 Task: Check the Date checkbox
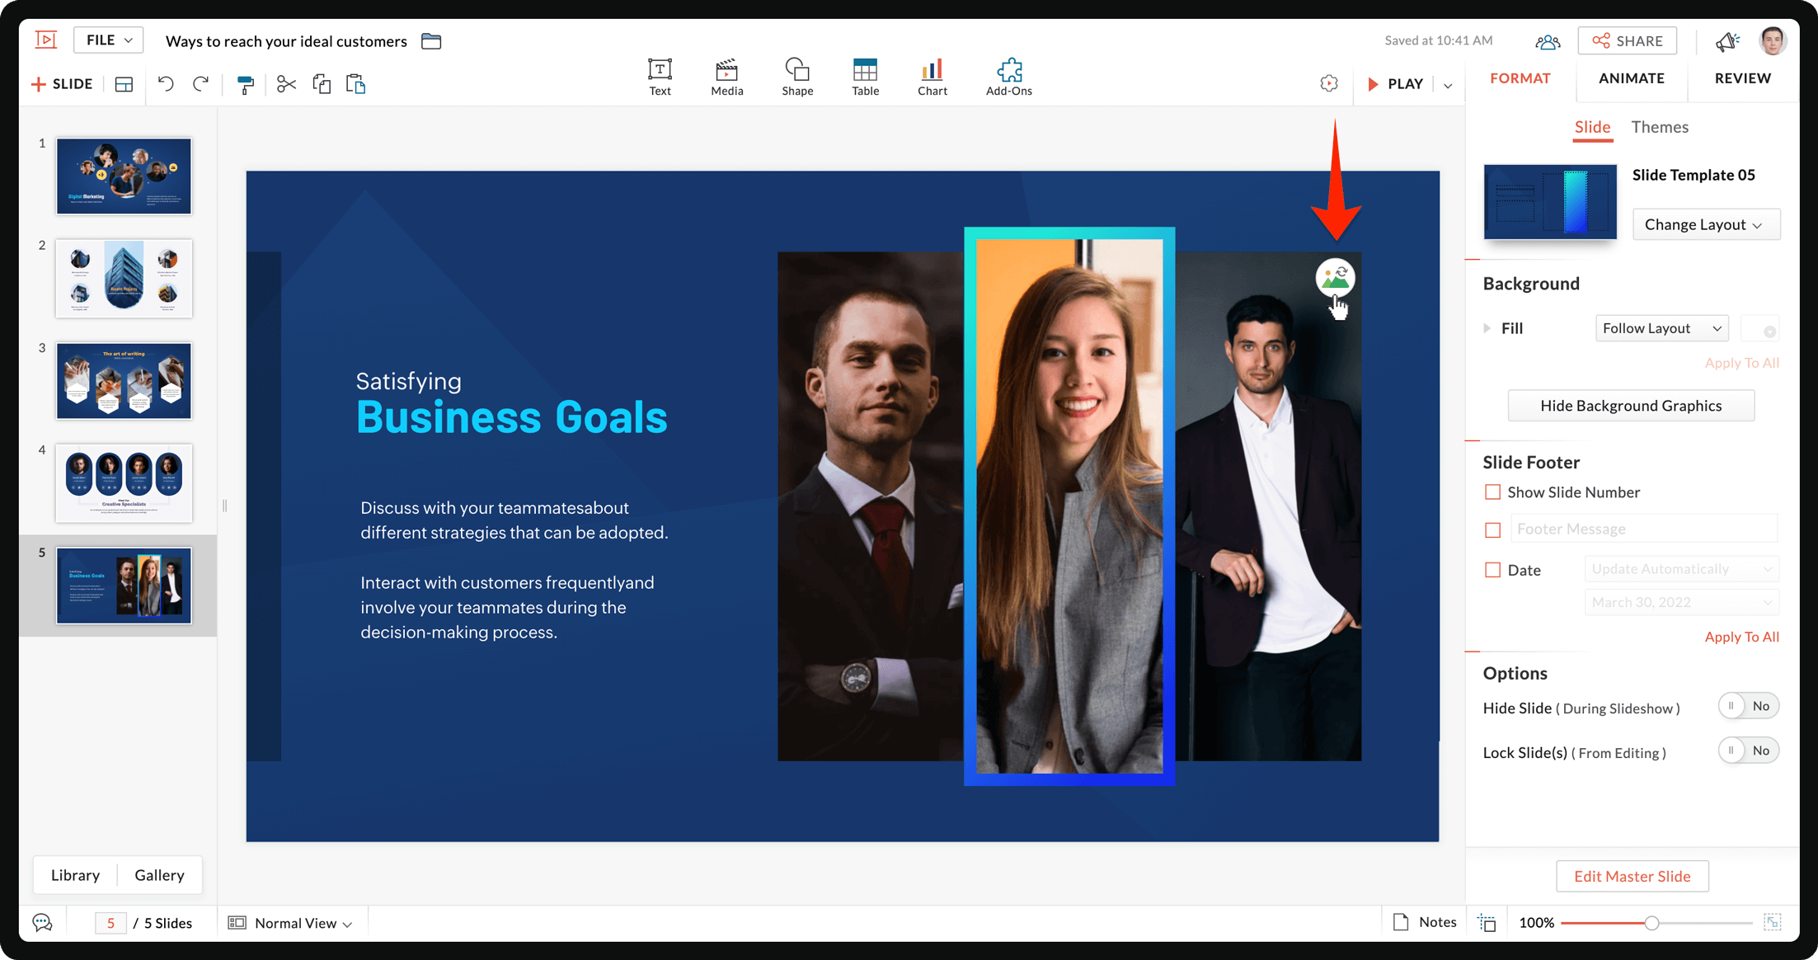coord(1492,570)
